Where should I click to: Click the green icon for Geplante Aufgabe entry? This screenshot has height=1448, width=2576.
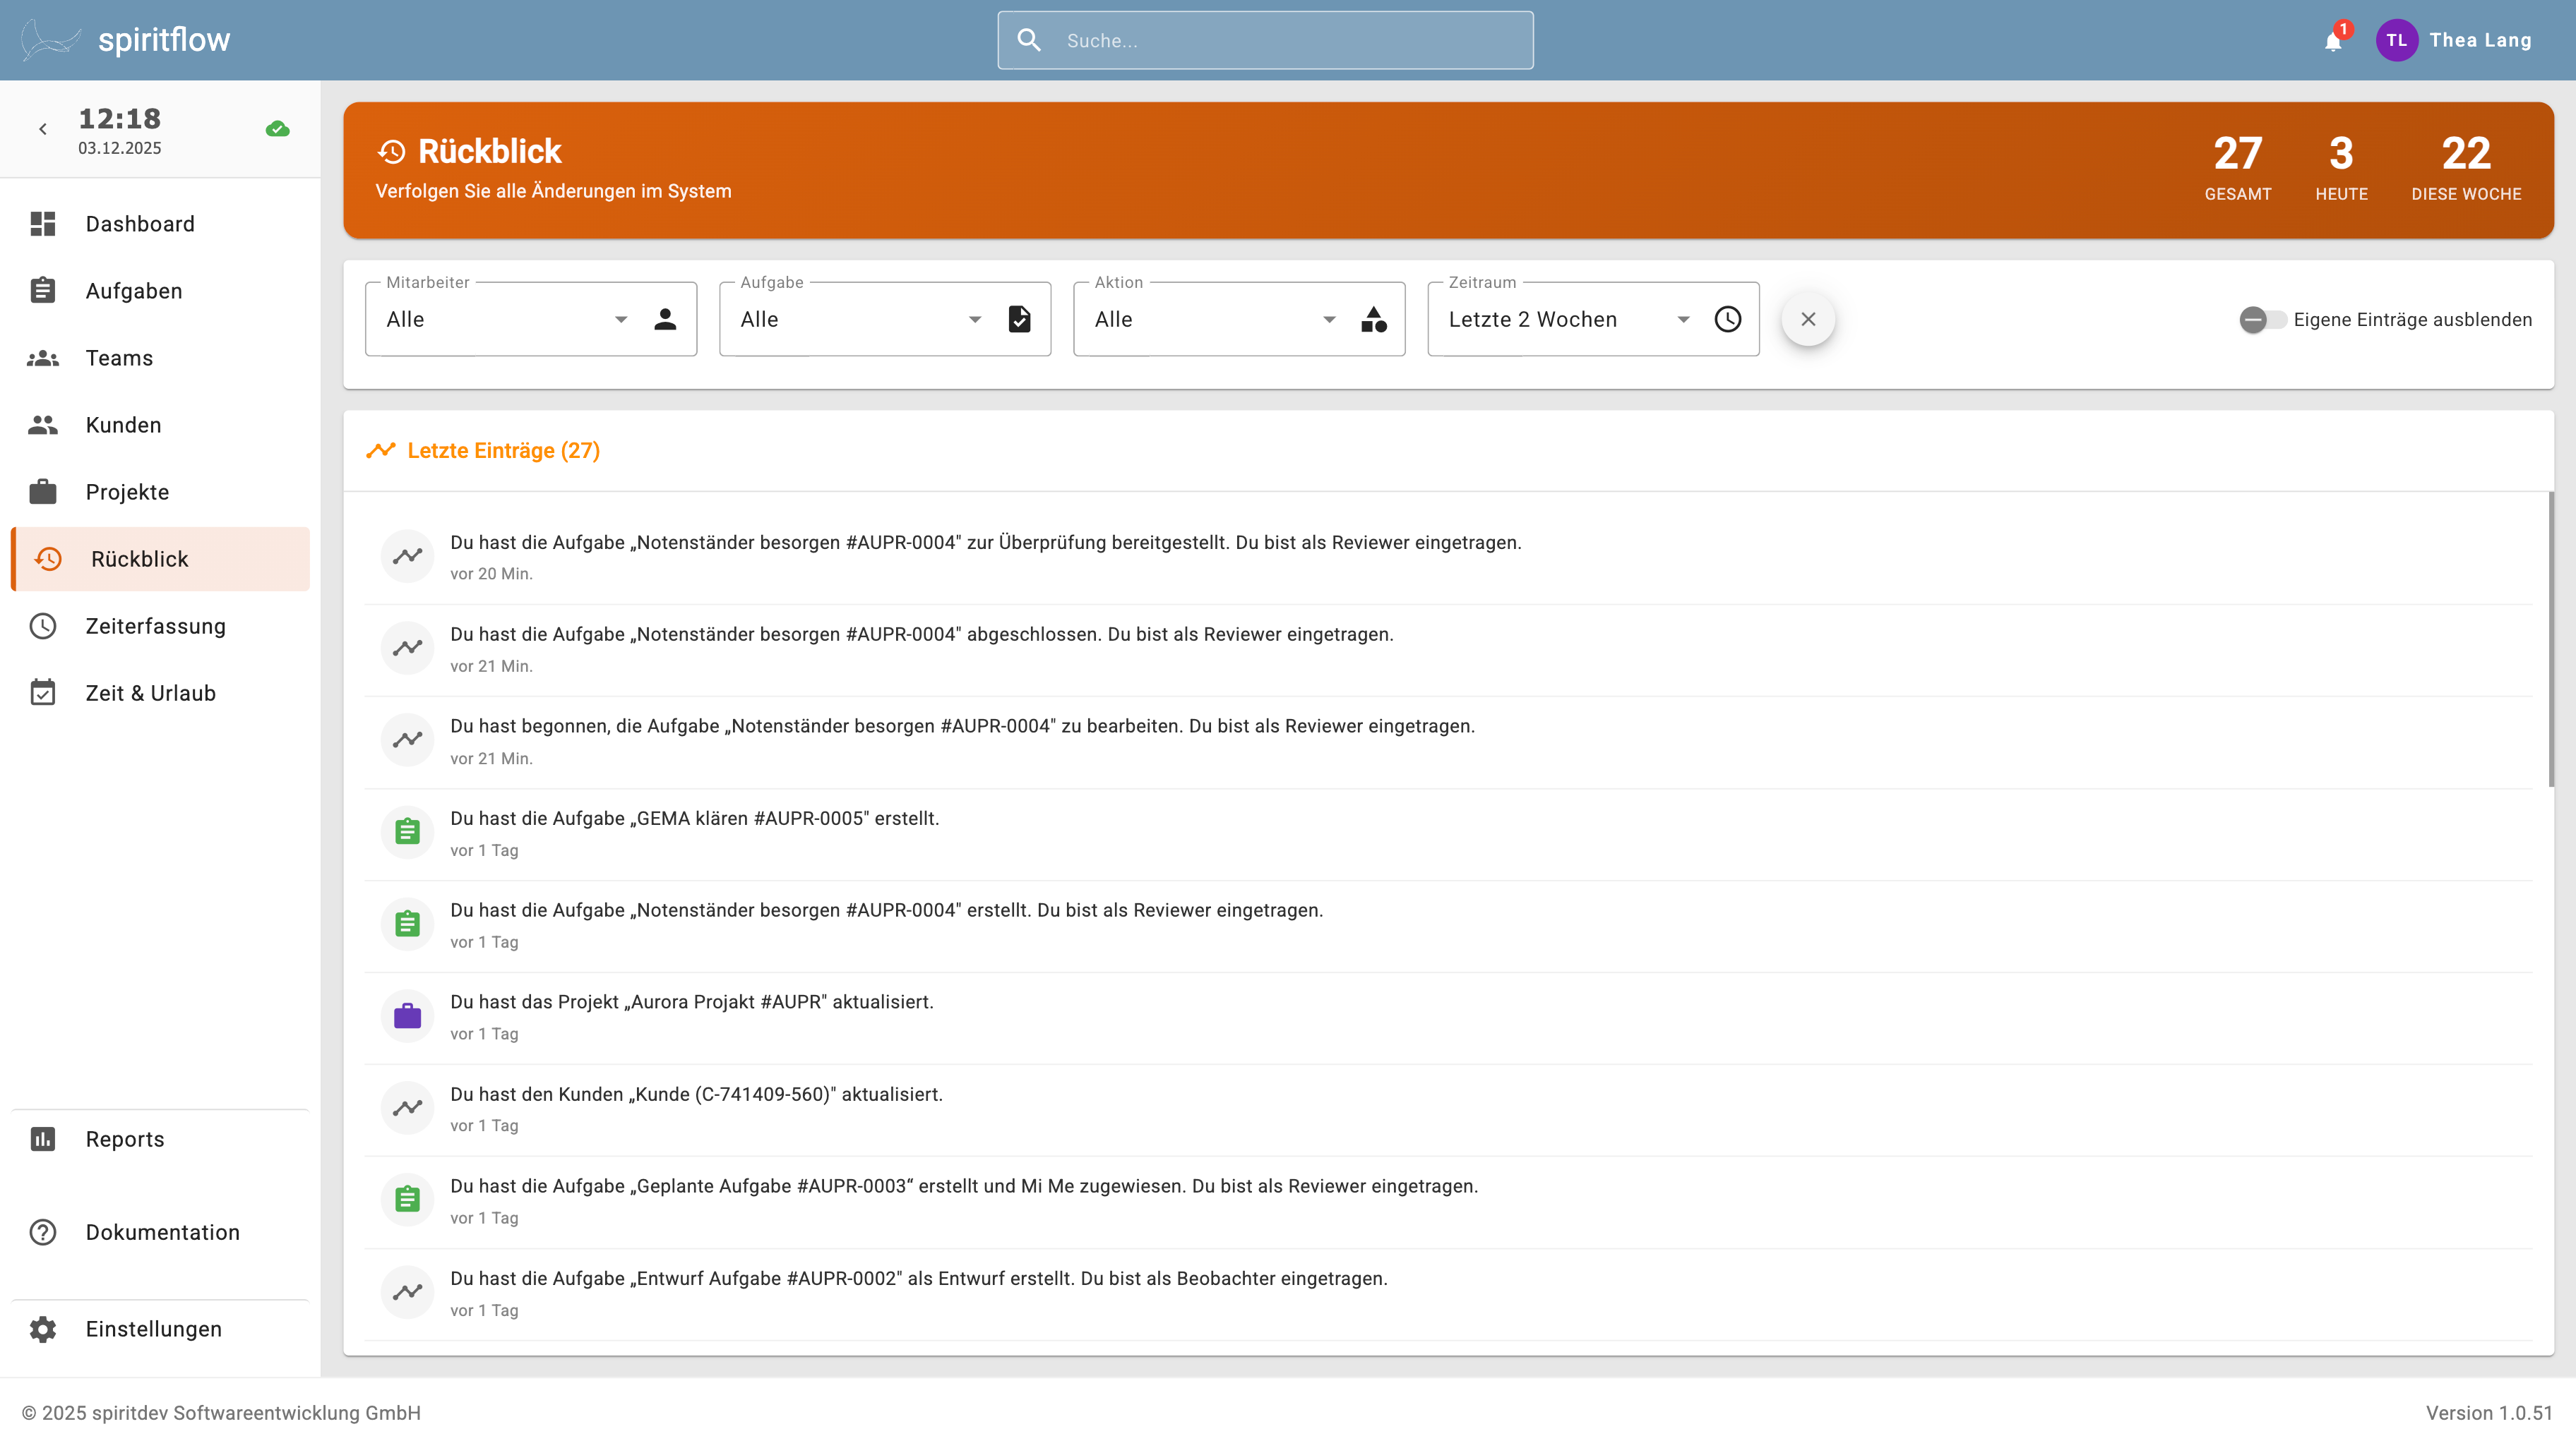(407, 1199)
